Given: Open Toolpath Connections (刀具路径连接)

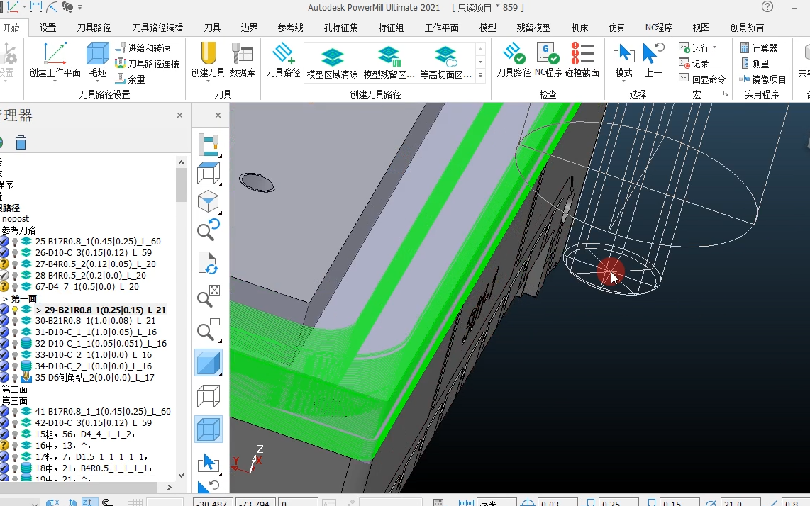Looking at the screenshot, I should 147,64.
